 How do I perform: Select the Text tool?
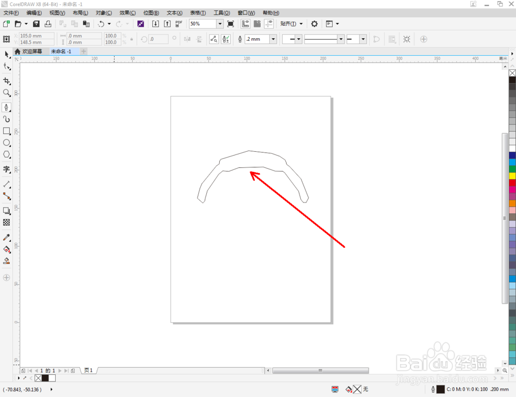click(7, 169)
